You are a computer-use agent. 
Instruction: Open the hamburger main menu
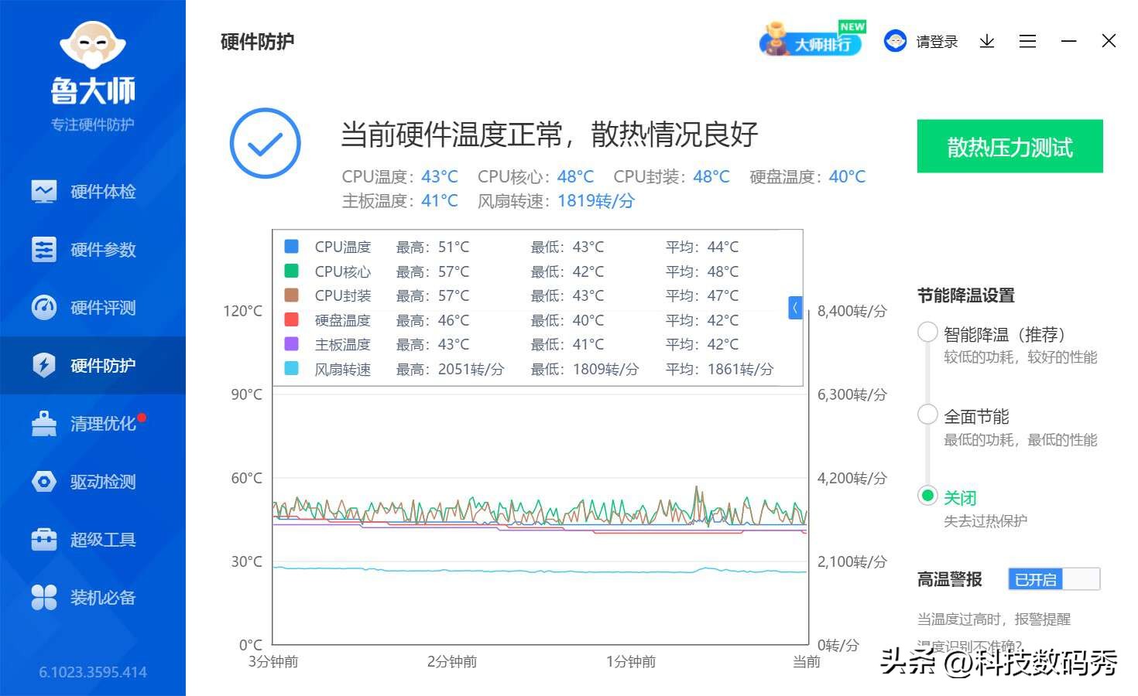[x=1027, y=41]
